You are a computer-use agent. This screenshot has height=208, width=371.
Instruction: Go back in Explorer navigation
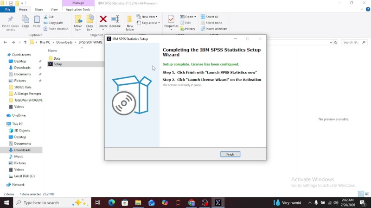click(5, 42)
